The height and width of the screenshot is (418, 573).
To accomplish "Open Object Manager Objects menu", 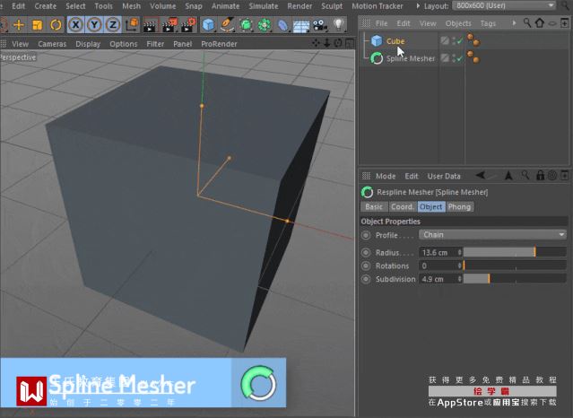I will 458,23.
